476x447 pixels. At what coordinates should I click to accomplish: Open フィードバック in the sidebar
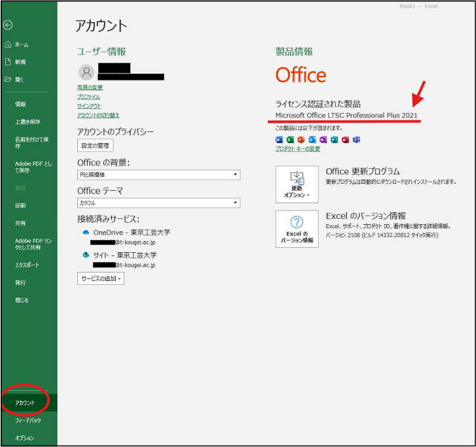tap(28, 421)
